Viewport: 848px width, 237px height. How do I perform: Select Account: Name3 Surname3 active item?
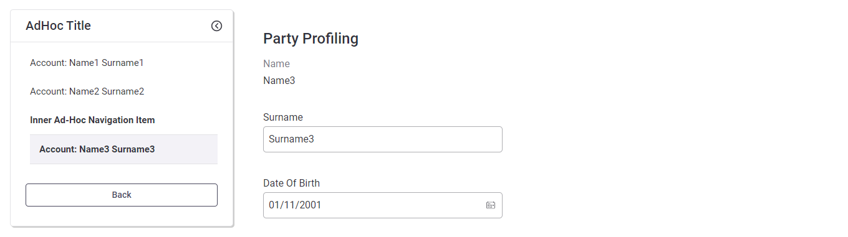[x=123, y=149]
